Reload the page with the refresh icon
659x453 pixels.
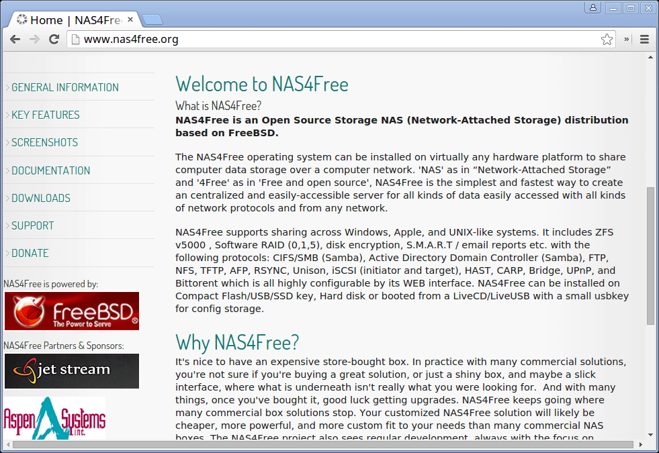coord(54,40)
